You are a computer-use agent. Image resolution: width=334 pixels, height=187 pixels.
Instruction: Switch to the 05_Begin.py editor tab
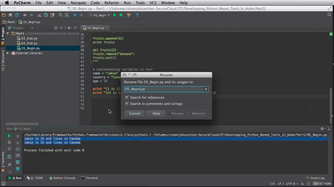tap(95, 28)
